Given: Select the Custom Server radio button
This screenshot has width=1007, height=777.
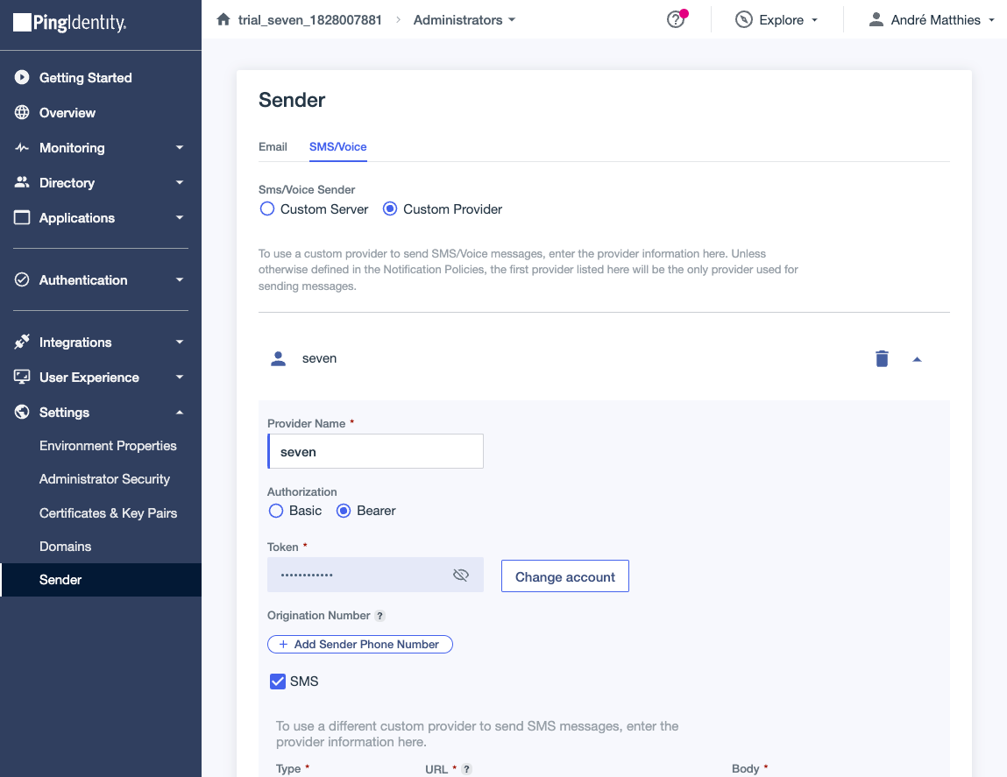Looking at the screenshot, I should click(267, 209).
